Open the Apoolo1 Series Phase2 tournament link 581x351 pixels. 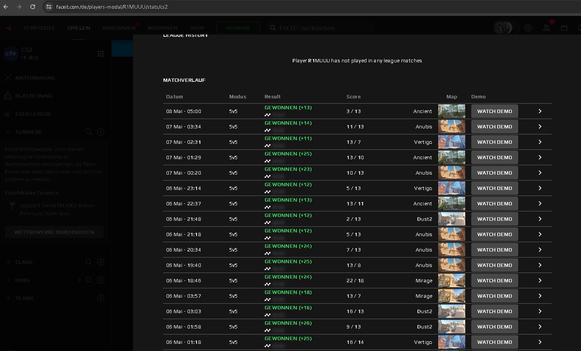point(58,209)
